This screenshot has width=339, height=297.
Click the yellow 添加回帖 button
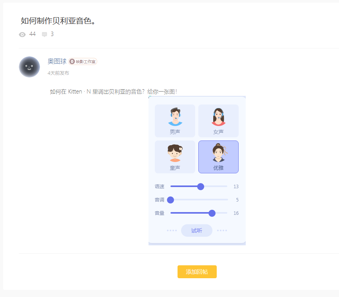[x=197, y=272]
